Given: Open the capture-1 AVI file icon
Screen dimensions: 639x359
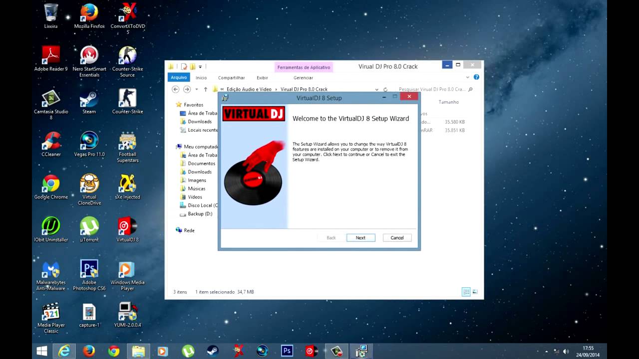Looking at the screenshot, I should coord(89,315).
